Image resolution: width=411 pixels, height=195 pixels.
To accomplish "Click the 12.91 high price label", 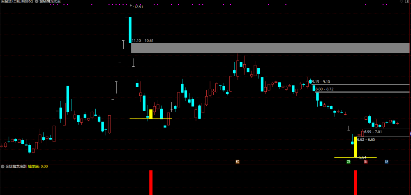I will click(139, 7).
